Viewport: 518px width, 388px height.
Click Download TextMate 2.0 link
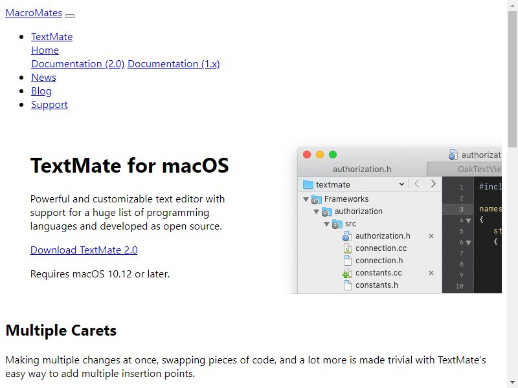coord(84,250)
